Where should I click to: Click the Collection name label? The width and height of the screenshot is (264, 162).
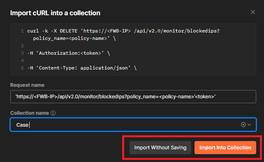(x=30, y=113)
